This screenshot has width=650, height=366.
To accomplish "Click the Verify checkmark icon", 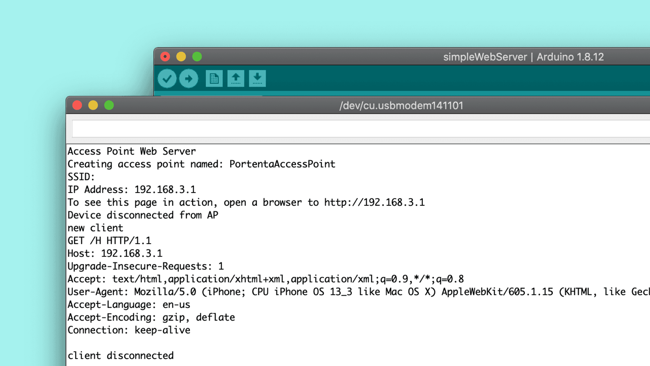I will [167, 79].
